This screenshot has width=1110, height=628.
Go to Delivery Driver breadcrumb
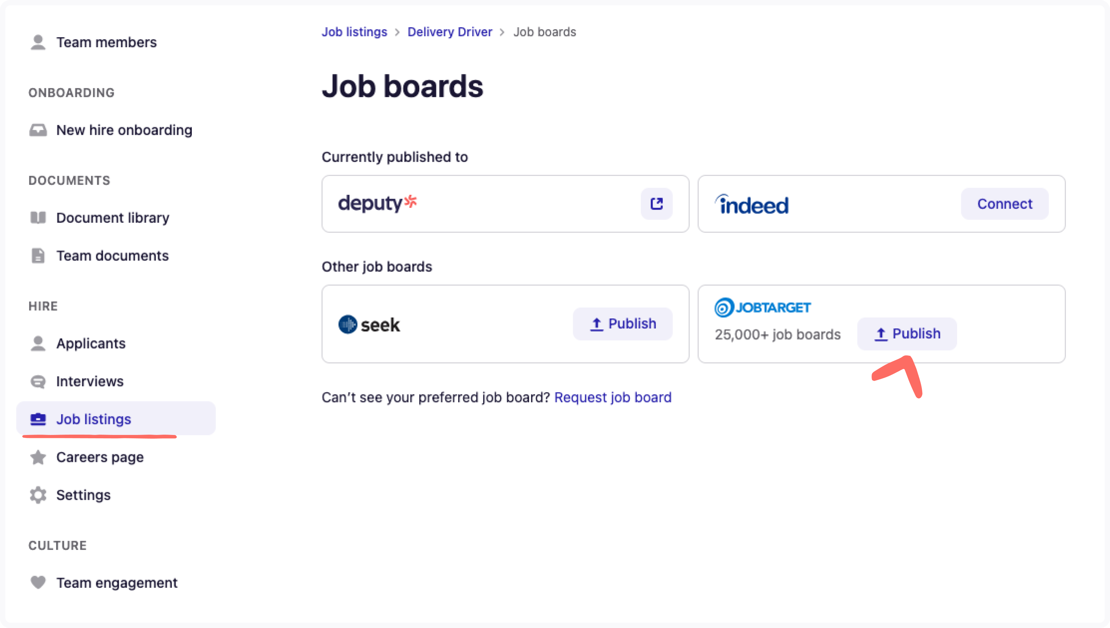pyautogui.click(x=449, y=32)
